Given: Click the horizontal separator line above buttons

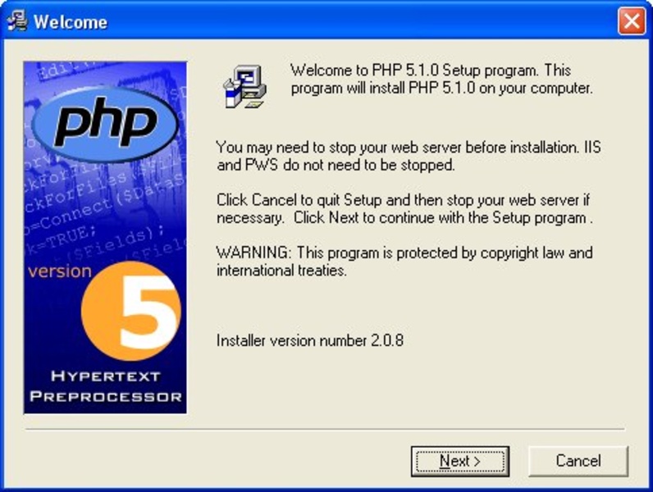Looking at the screenshot, I should (x=325, y=429).
